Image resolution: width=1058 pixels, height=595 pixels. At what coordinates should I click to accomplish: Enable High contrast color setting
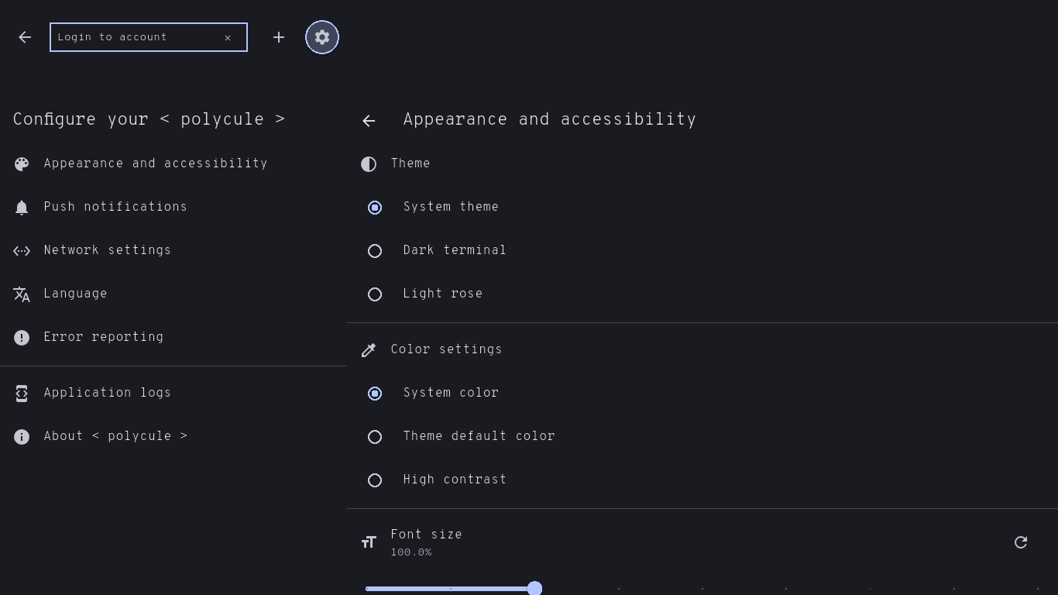point(375,480)
